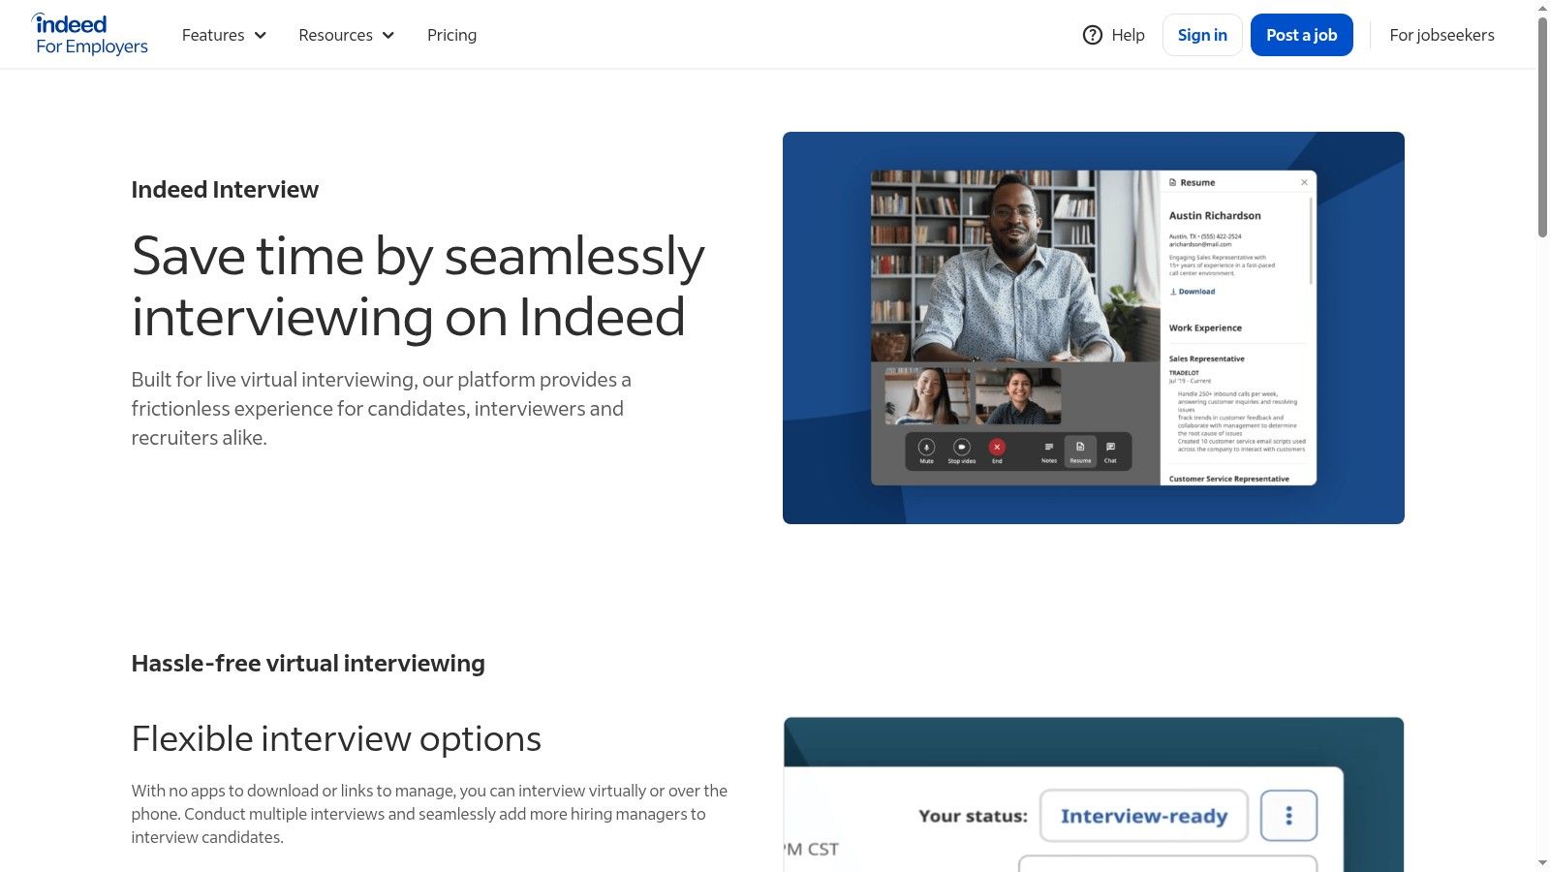The width and height of the screenshot is (1550, 872).
Task: Open the Features dropdown menu
Action: (224, 35)
